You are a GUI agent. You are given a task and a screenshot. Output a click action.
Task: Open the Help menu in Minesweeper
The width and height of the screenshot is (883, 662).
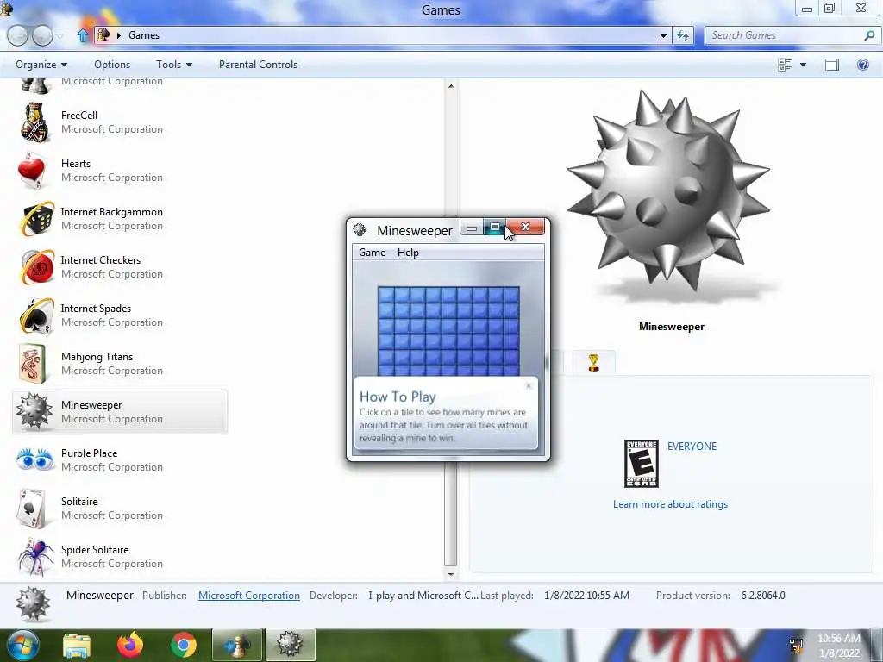pos(408,253)
